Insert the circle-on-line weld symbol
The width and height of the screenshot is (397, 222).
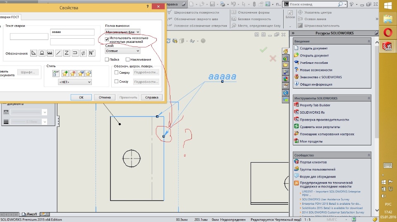point(42,53)
